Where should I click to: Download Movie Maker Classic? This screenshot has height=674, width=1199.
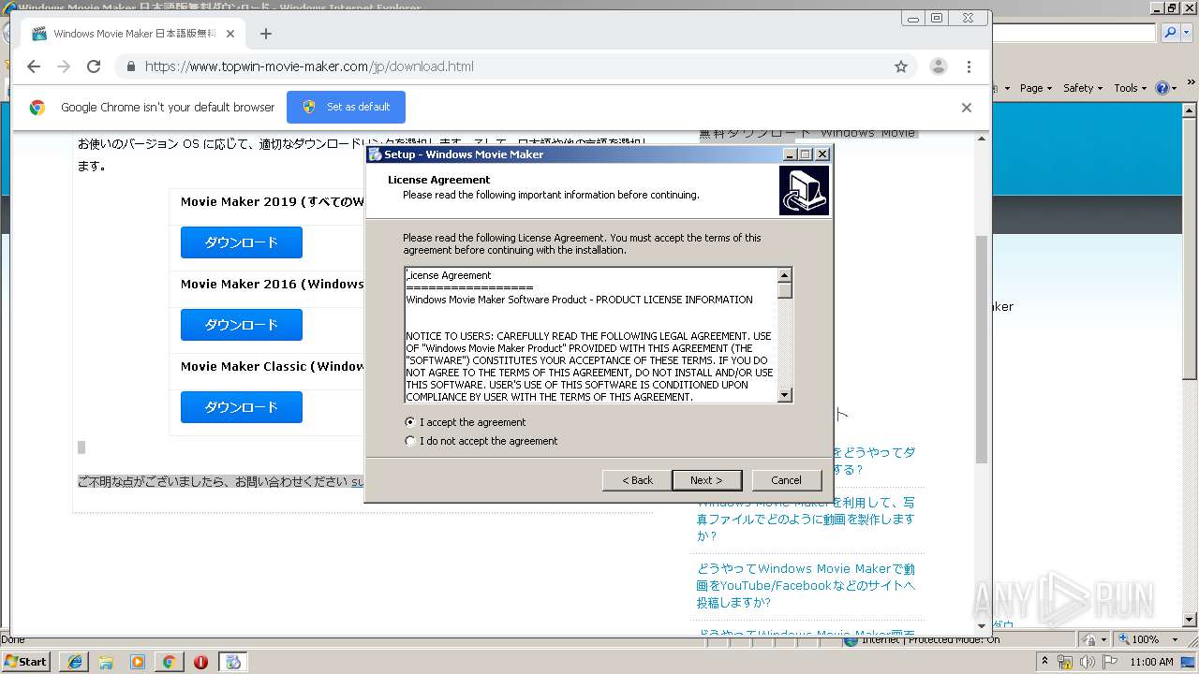(242, 407)
